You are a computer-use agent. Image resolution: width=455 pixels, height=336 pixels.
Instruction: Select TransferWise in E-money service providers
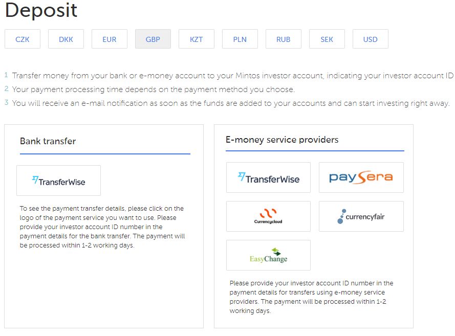click(x=268, y=177)
